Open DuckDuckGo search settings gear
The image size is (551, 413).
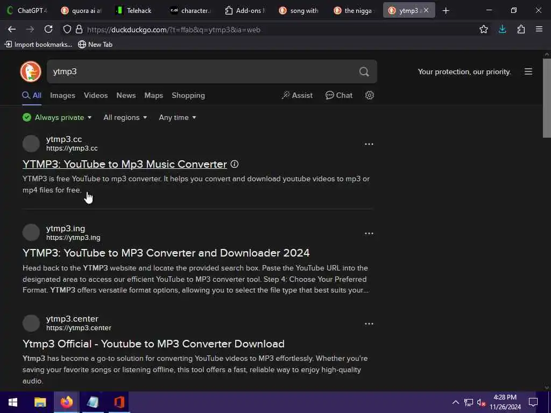coord(369,95)
